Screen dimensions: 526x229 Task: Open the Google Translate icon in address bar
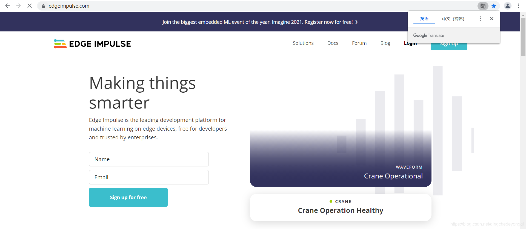click(x=483, y=6)
